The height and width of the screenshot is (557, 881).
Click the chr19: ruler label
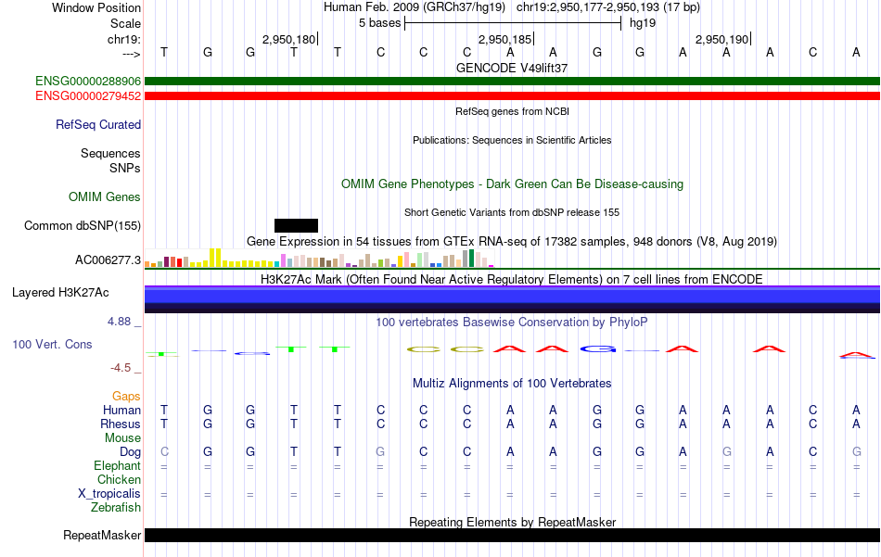(x=124, y=39)
